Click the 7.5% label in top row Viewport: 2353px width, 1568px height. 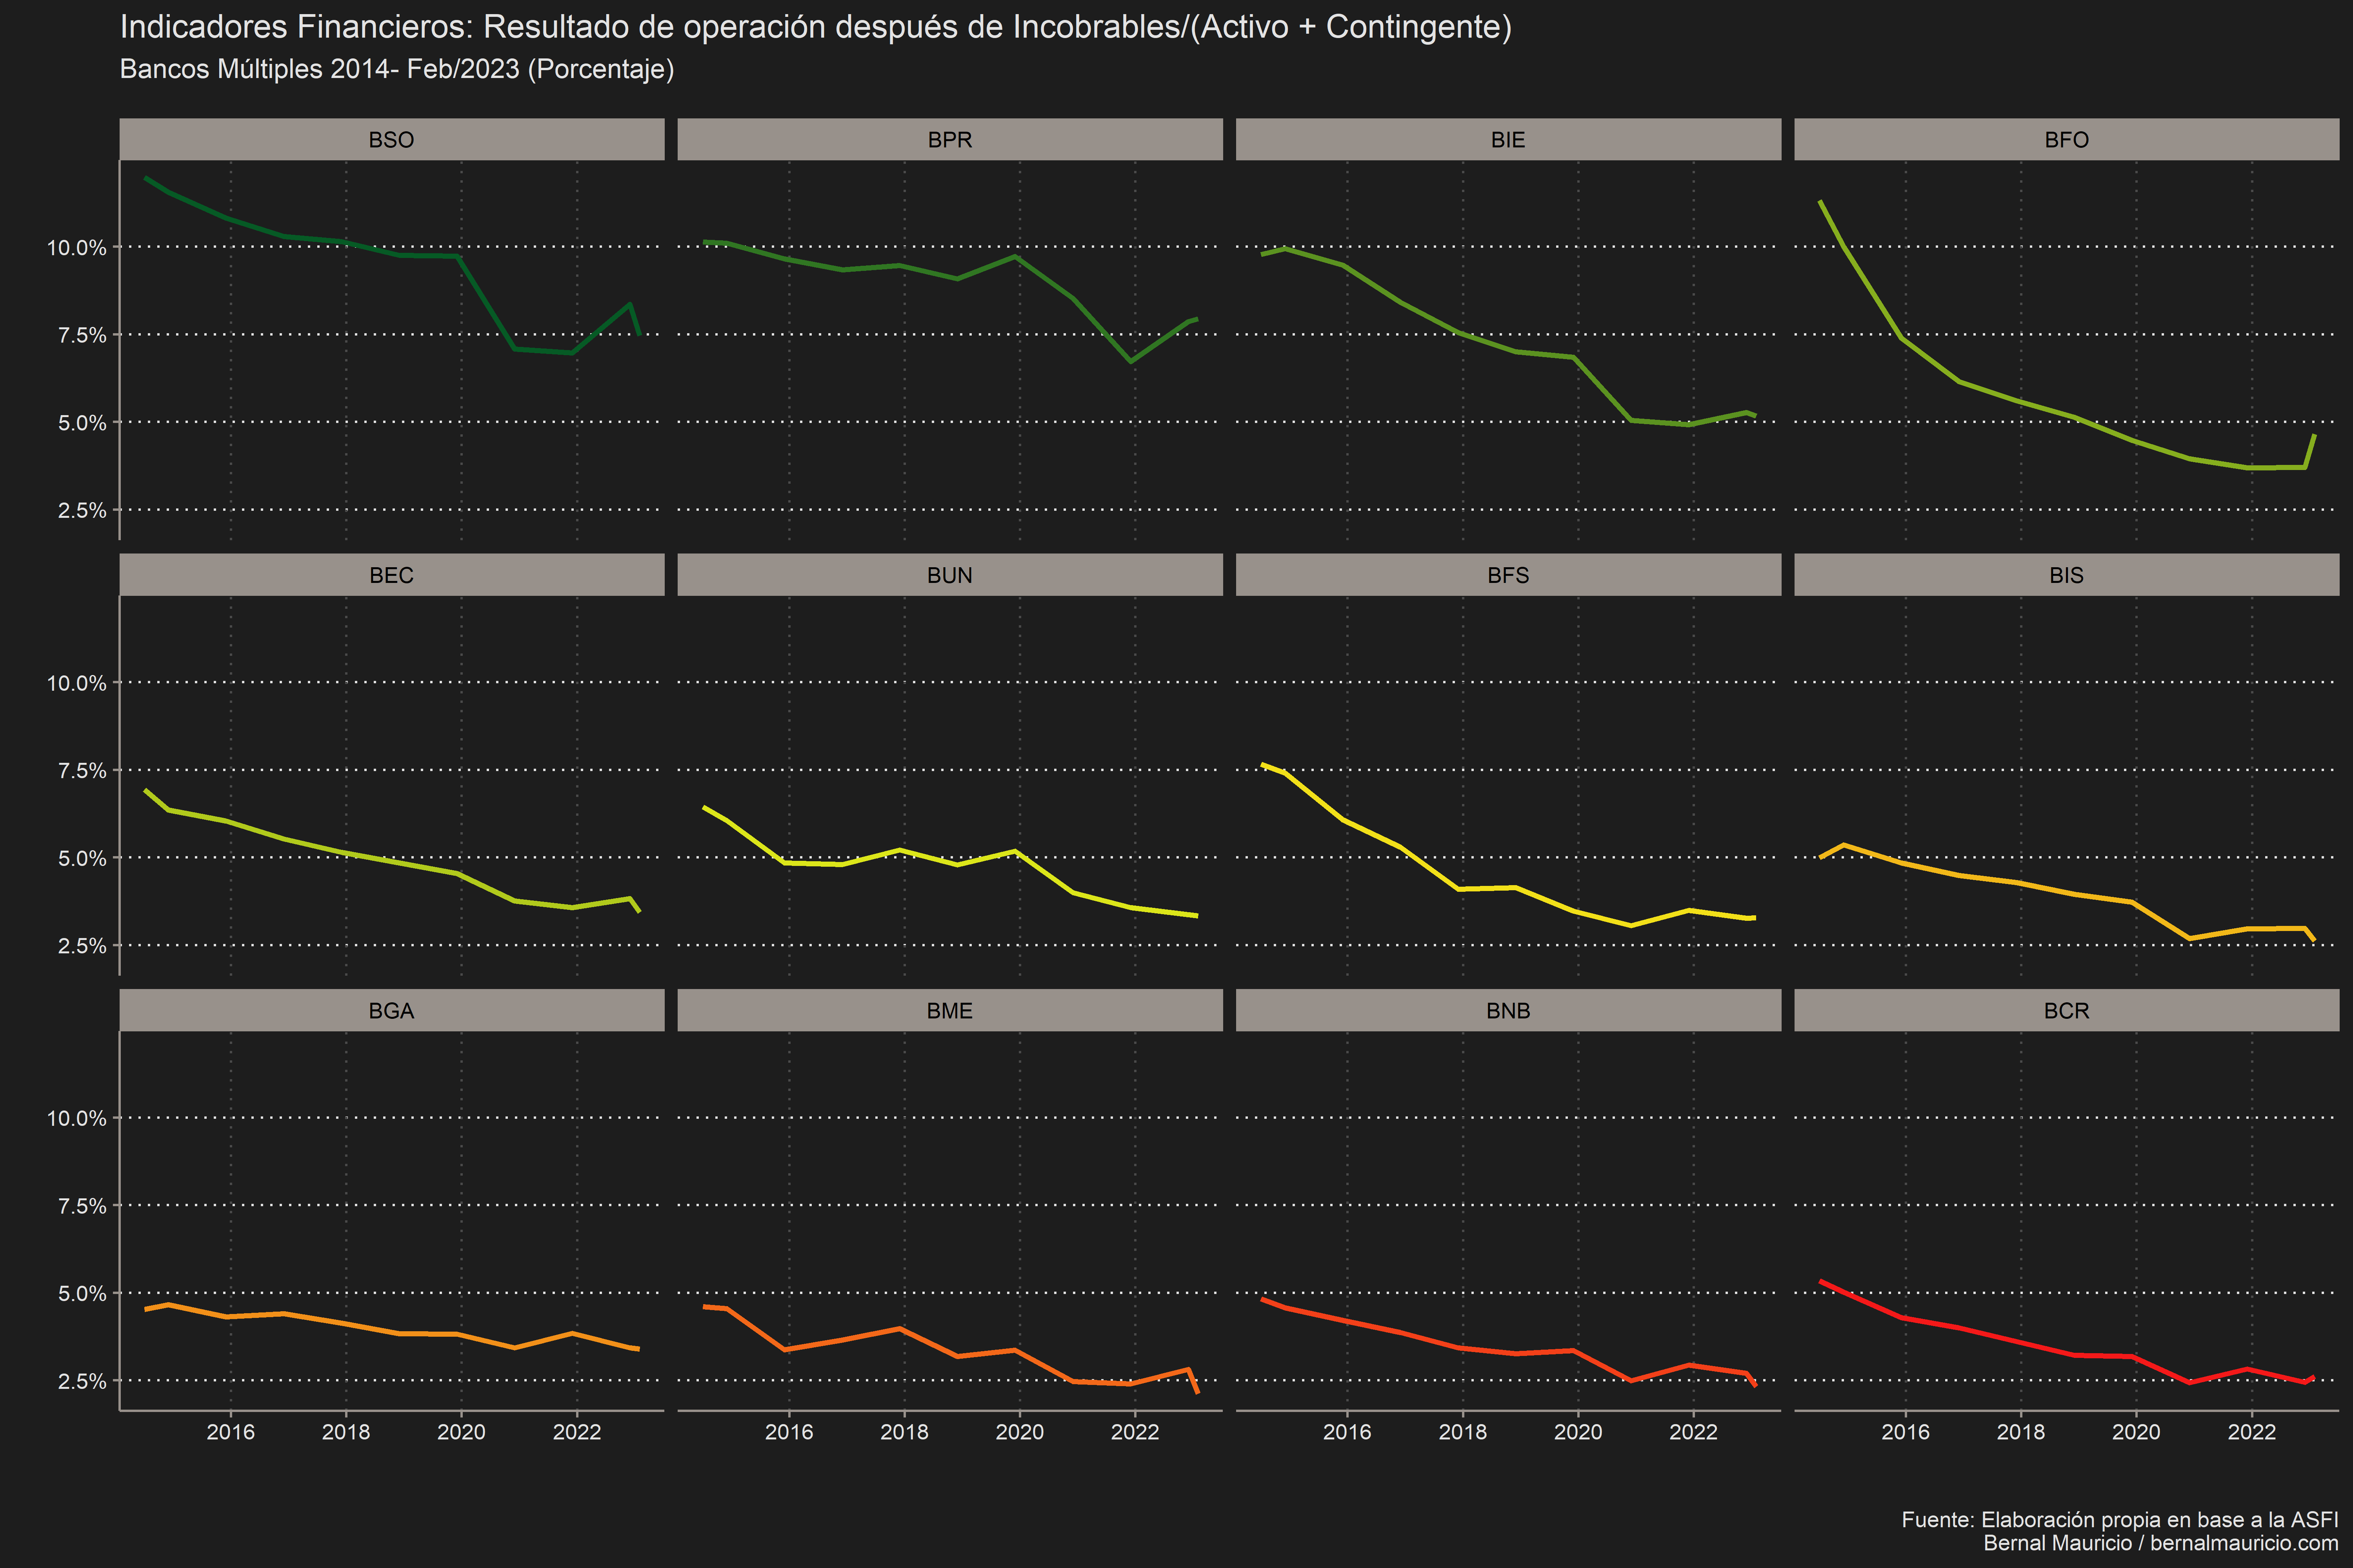[x=82, y=335]
